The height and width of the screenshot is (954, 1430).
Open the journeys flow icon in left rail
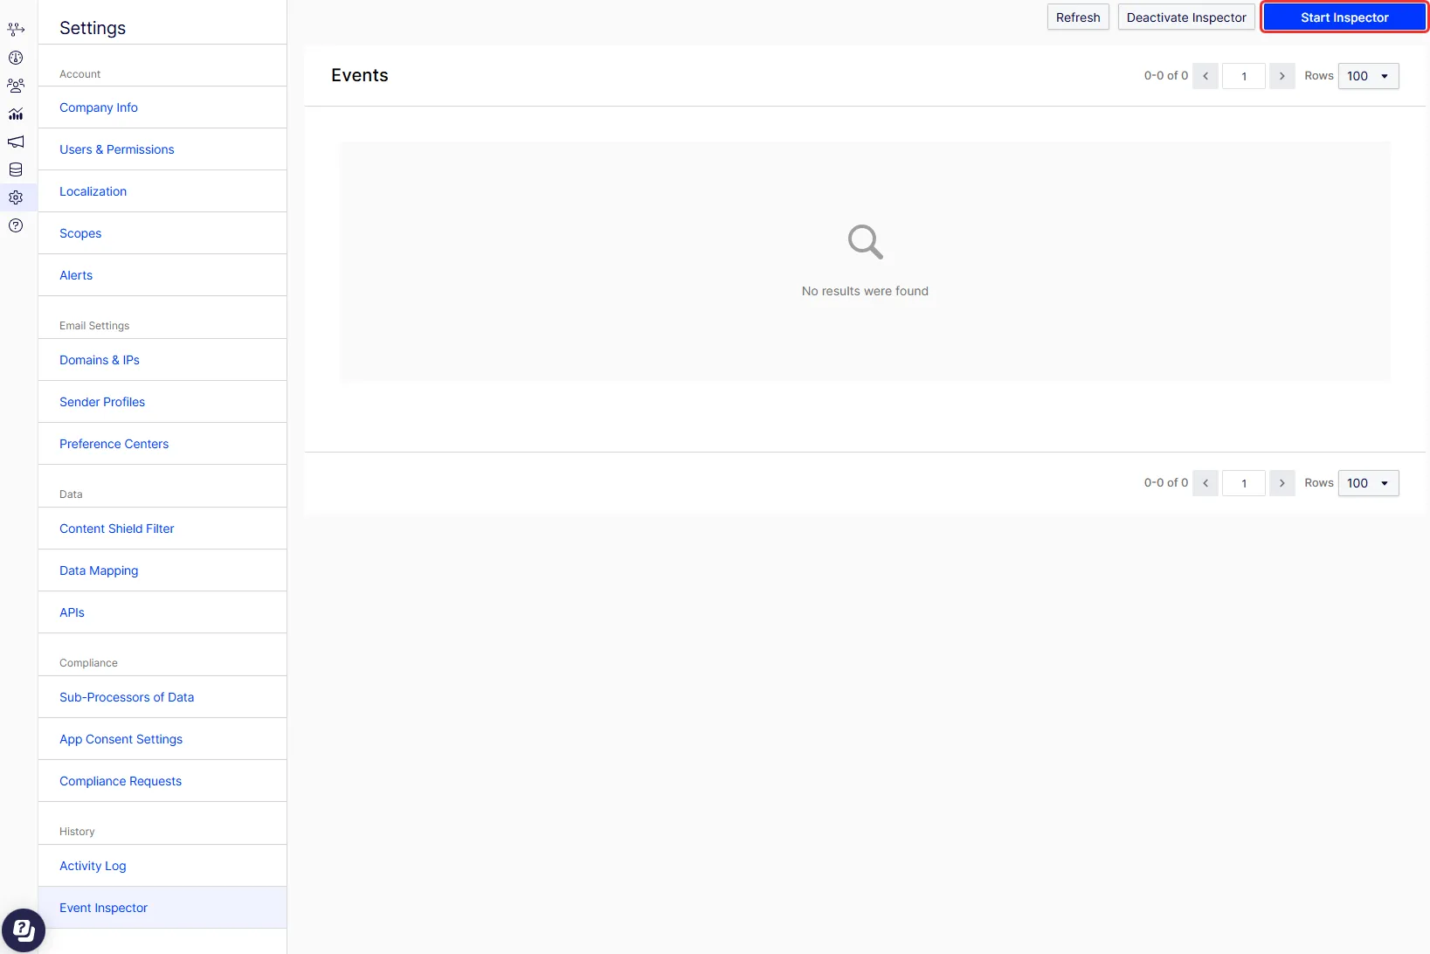pyautogui.click(x=16, y=30)
